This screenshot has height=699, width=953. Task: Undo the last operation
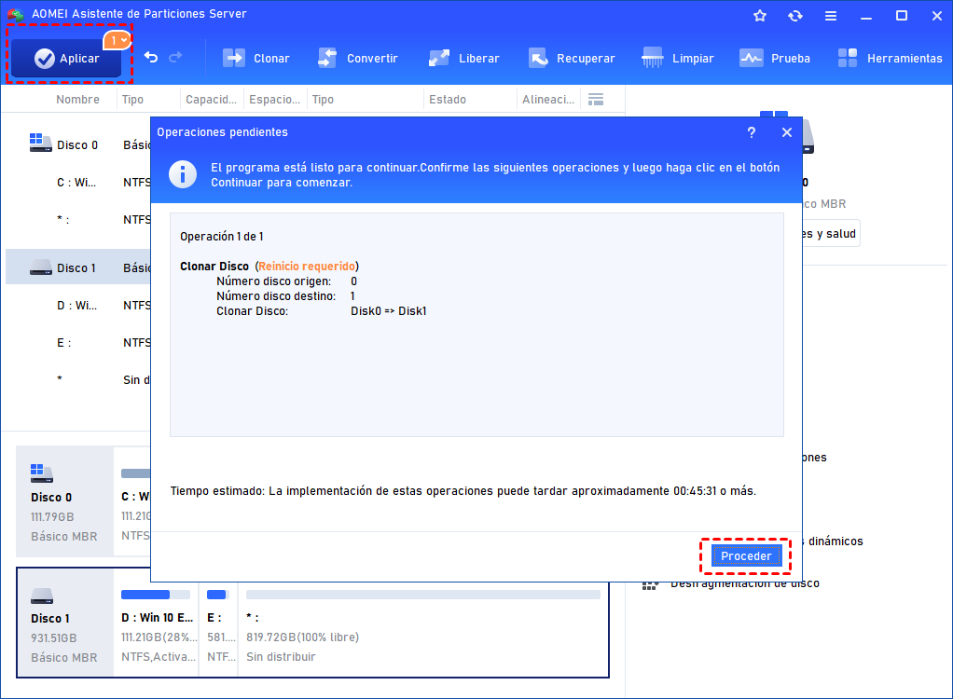click(151, 57)
